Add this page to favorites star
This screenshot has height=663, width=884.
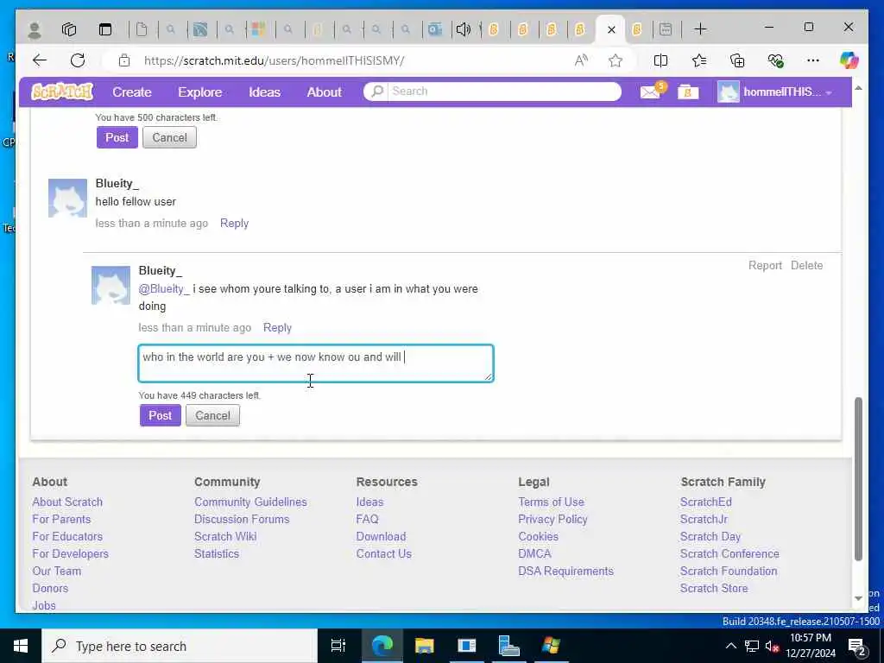pos(615,60)
